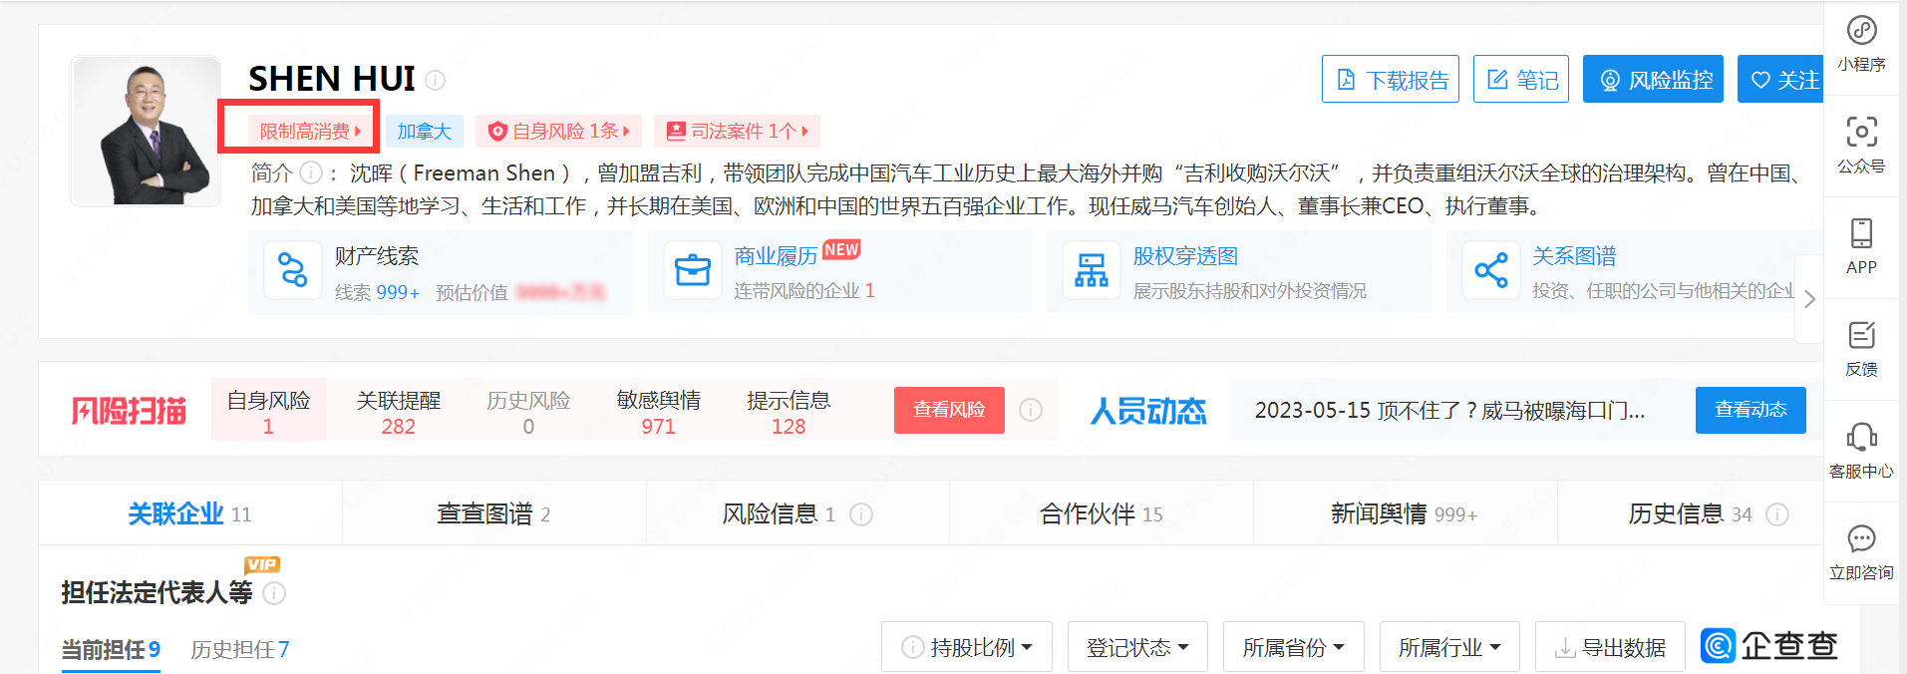Image resolution: width=1907 pixels, height=674 pixels.
Task: Click info icon next to 查看风险 button
Action: tap(1031, 410)
